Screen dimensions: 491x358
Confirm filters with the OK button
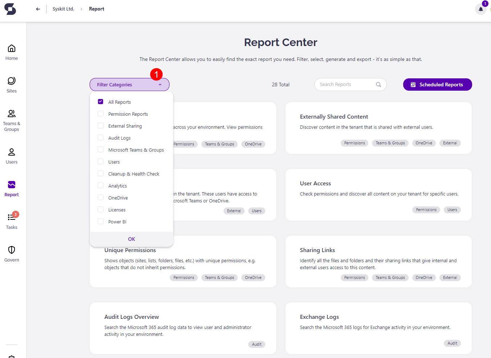tap(131, 239)
